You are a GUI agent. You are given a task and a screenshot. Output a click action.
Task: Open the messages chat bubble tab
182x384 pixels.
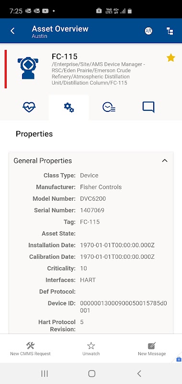[x=148, y=107]
